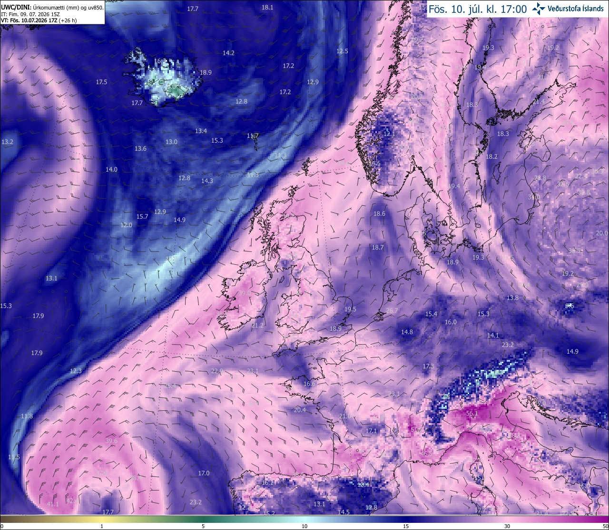Image resolution: width=609 pixels, height=530 pixels.
Task: Select the 26.7 value near the Netherlands
Action: pyautogui.click(x=392, y=310)
